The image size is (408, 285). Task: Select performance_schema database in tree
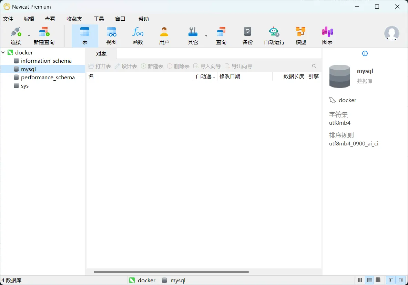pos(48,78)
